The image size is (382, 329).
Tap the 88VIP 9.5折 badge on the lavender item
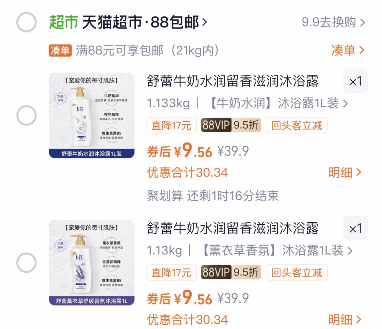pyautogui.click(x=231, y=273)
